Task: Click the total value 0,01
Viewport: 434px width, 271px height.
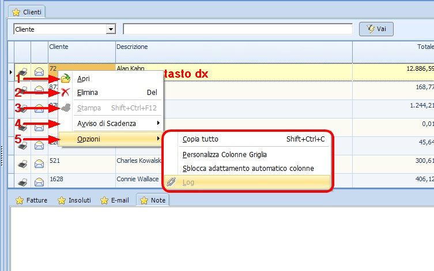Action: 428,124
